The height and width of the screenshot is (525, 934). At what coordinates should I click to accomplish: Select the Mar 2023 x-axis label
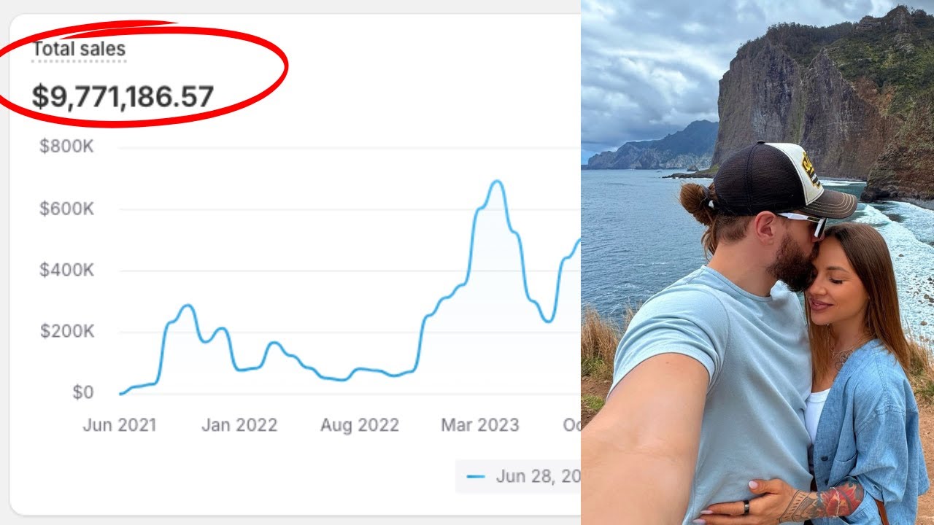point(480,425)
